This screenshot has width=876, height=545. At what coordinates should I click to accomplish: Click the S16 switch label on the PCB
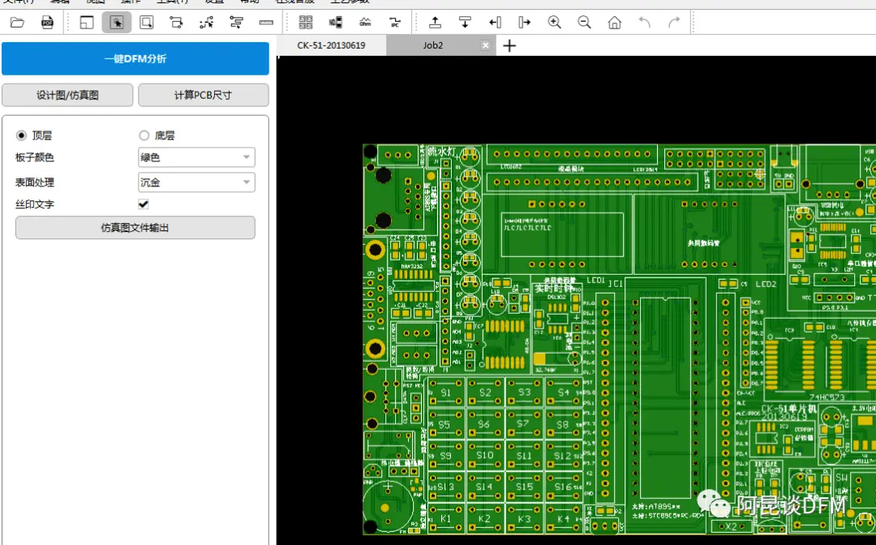[563, 487]
